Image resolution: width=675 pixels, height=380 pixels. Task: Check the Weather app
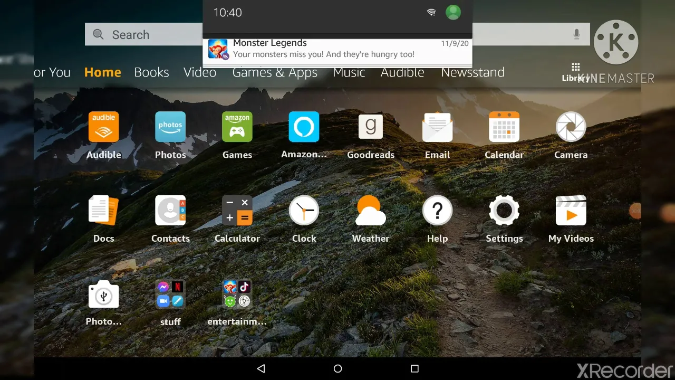pos(371,210)
